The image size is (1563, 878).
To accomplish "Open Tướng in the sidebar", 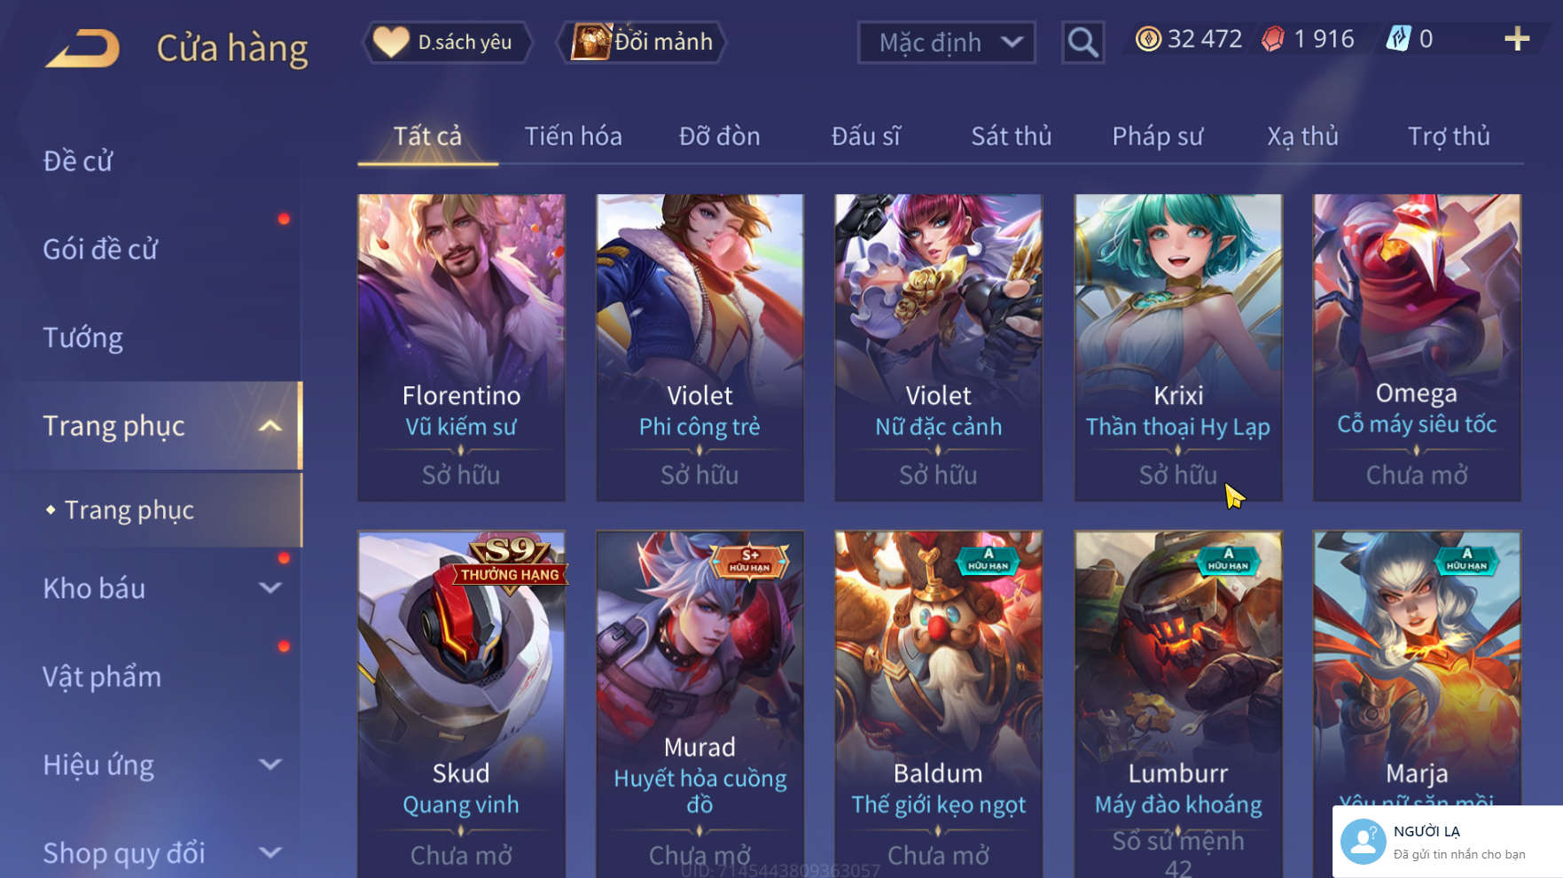I will (x=82, y=338).
